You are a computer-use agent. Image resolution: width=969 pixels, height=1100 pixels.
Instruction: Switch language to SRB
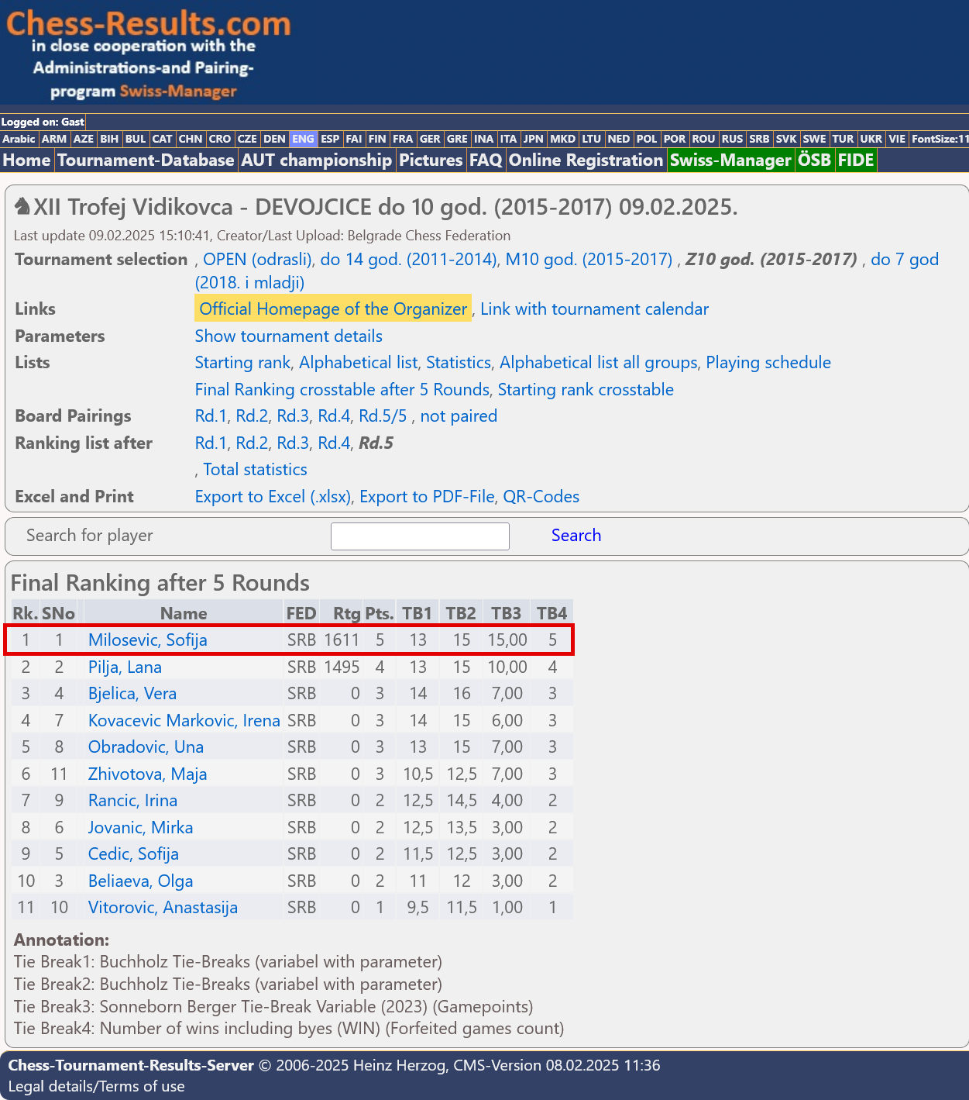759,140
